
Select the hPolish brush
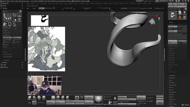click(x=34, y=98)
